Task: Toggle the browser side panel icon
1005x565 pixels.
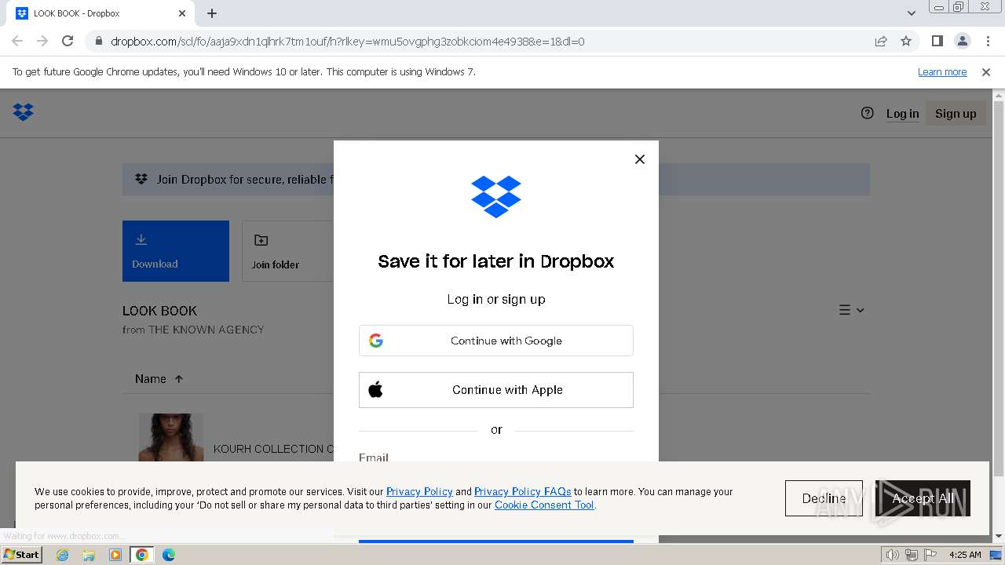Action: point(937,41)
